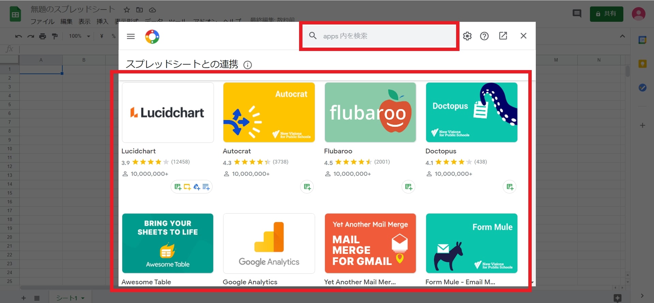Viewport: 654px width, 303px height.
Task: Click the Google Analytics title
Action: point(250,282)
